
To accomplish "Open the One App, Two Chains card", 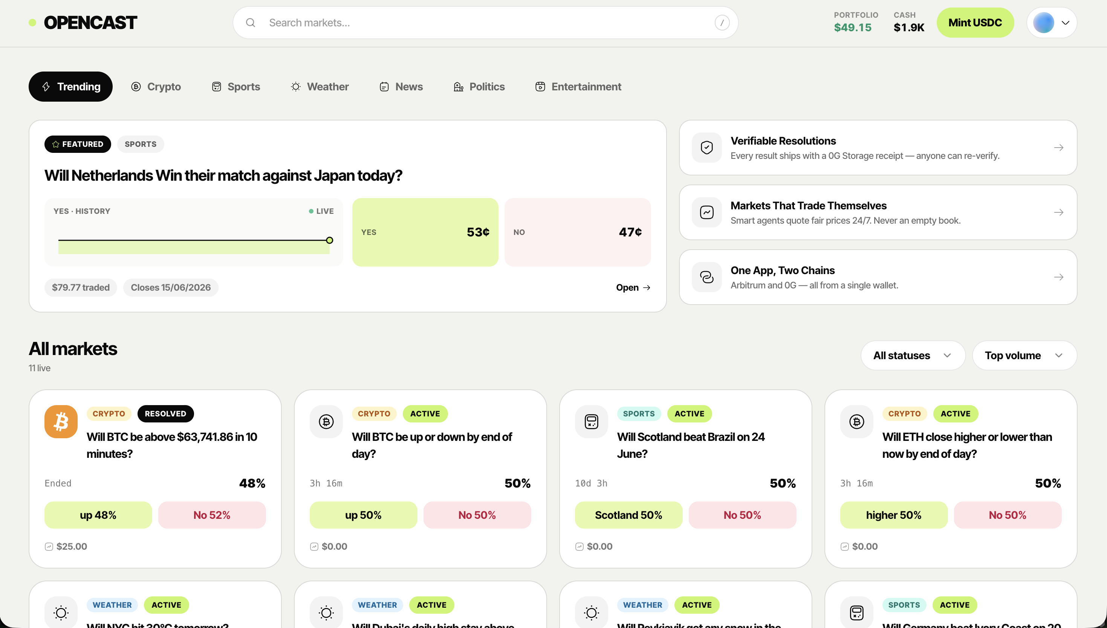I will pyautogui.click(x=878, y=277).
